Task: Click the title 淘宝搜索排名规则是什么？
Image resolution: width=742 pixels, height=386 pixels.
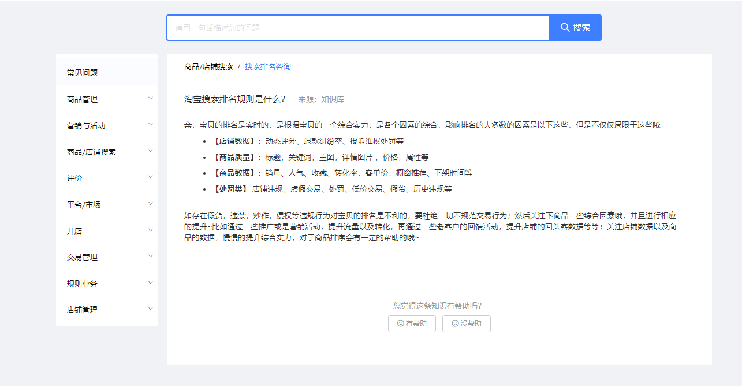Action: coord(235,99)
